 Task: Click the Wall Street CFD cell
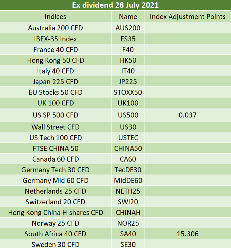56,127
